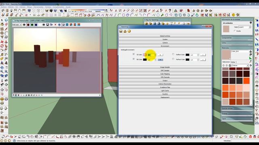This screenshot has height=145, width=259.
Task: Pick the bright orange swatch in Materiales grid
Action: point(246,81)
